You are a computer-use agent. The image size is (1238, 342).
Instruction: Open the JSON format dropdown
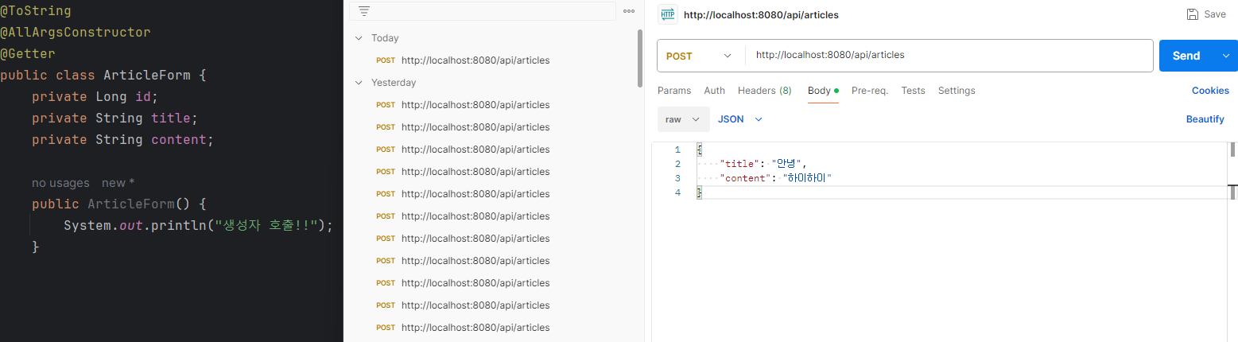click(740, 119)
